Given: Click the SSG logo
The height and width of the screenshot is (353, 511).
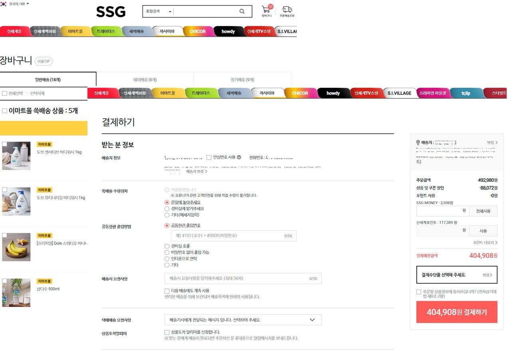Looking at the screenshot, I should point(111,12).
